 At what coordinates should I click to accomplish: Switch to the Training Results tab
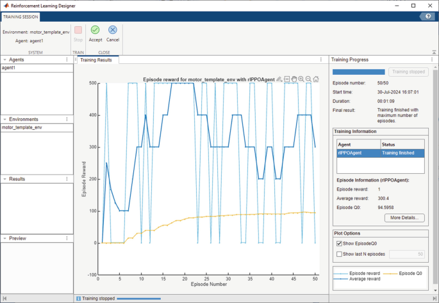[x=96, y=60]
